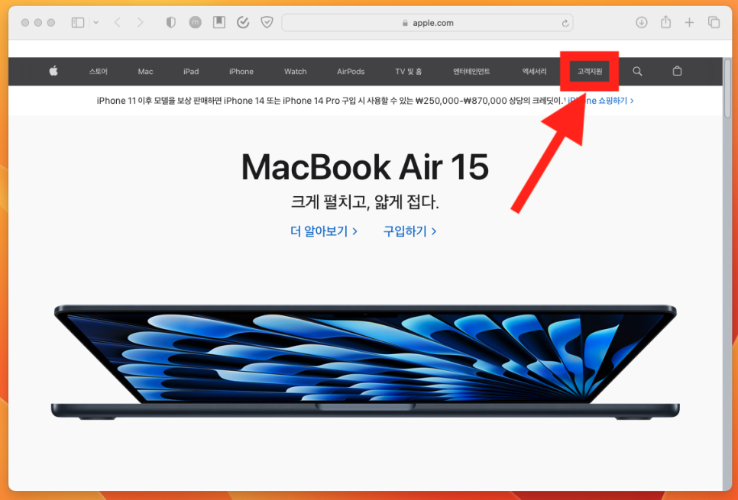738x500 pixels.
Task: Reload the page with the refresh icon
Action: pos(565,23)
